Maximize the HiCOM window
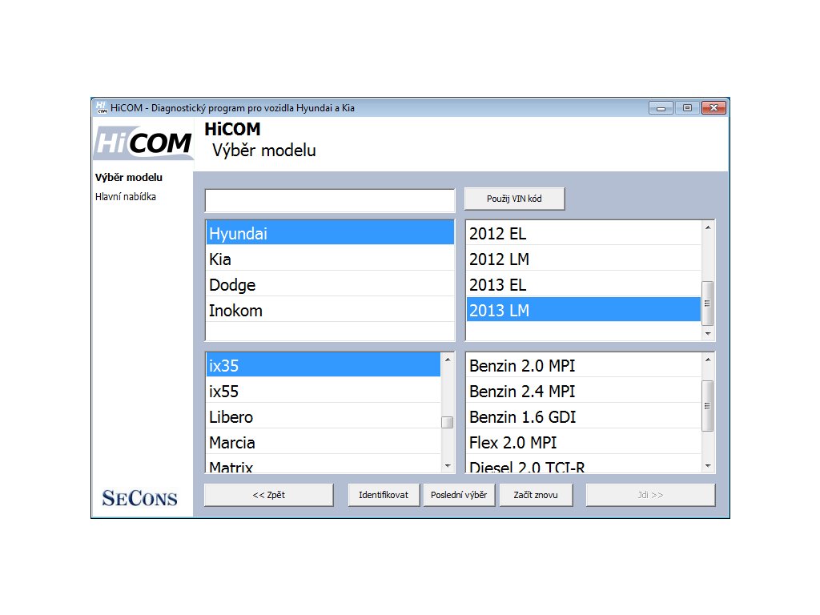Viewport: 820px width, 615px height. coord(687,108)
